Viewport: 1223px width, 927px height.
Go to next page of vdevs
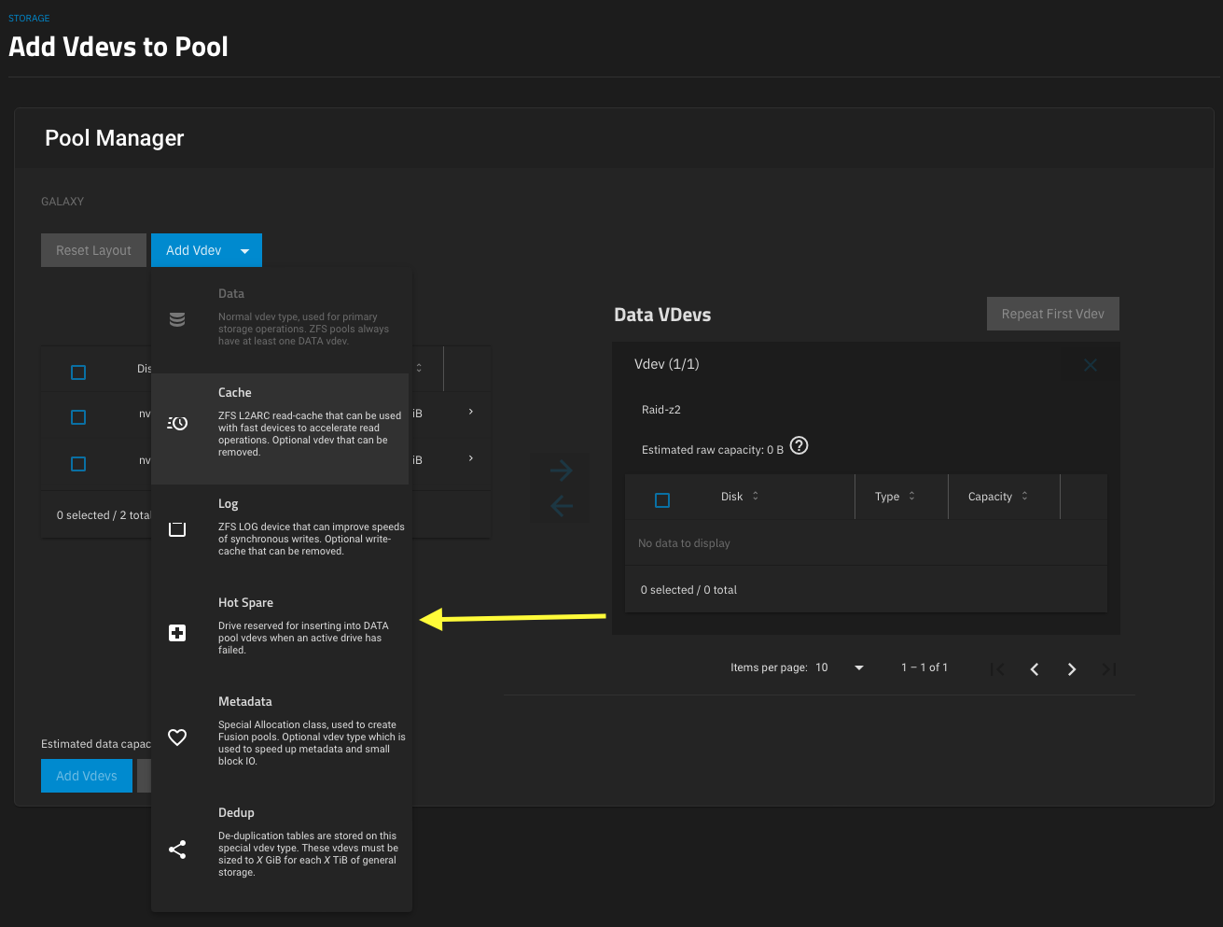[1072, 668]
